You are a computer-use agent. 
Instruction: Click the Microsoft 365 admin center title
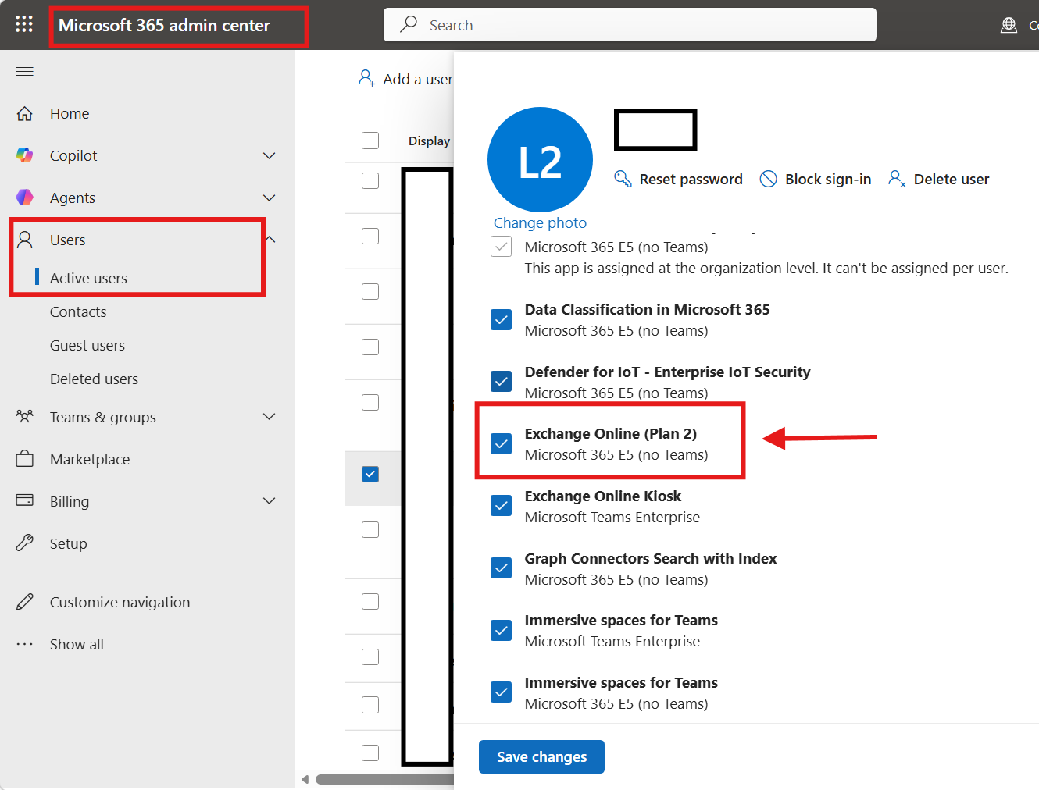point(164,25)
